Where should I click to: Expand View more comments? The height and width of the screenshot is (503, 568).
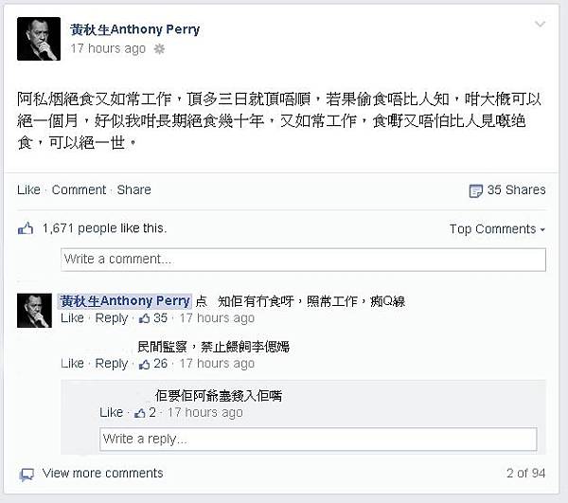pos(102,473)
